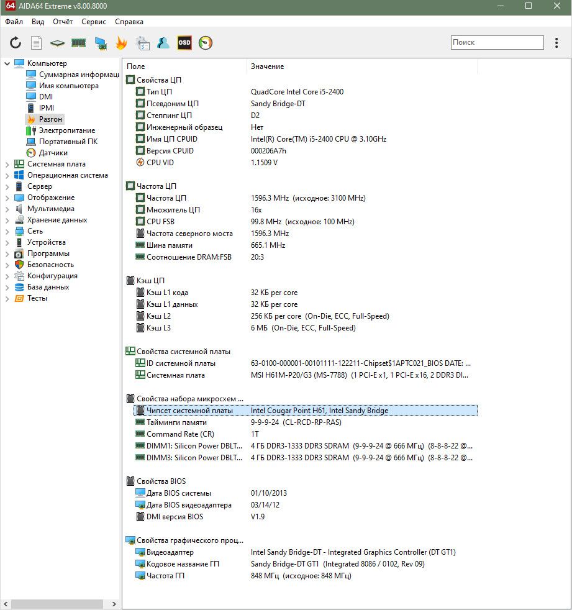Viewport: 572px width, 610px height.
Task: Click the Поиск search field
Action: pyautogui.click(x=497, y=42)
